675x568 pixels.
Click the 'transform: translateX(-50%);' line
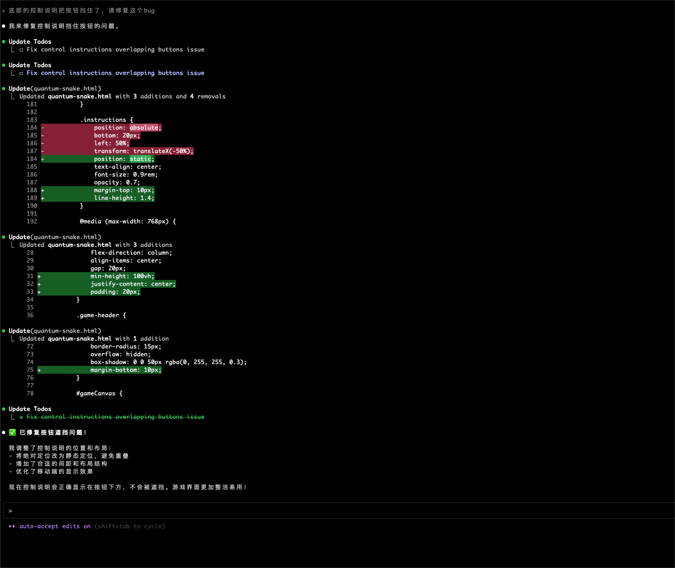(117, 151)
